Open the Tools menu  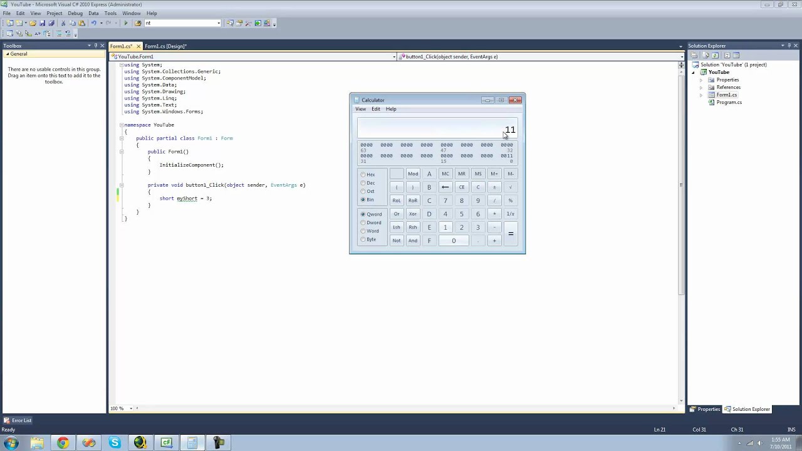click(x=110, y=13)
